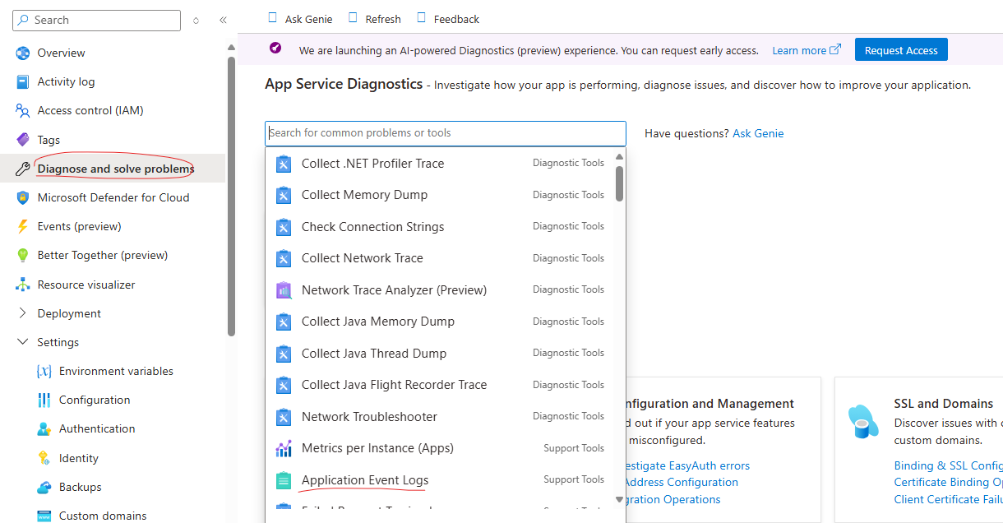Collapse the sidebar with double chevron
This screenshot has width=1003, height=523.
coord(223,20)
